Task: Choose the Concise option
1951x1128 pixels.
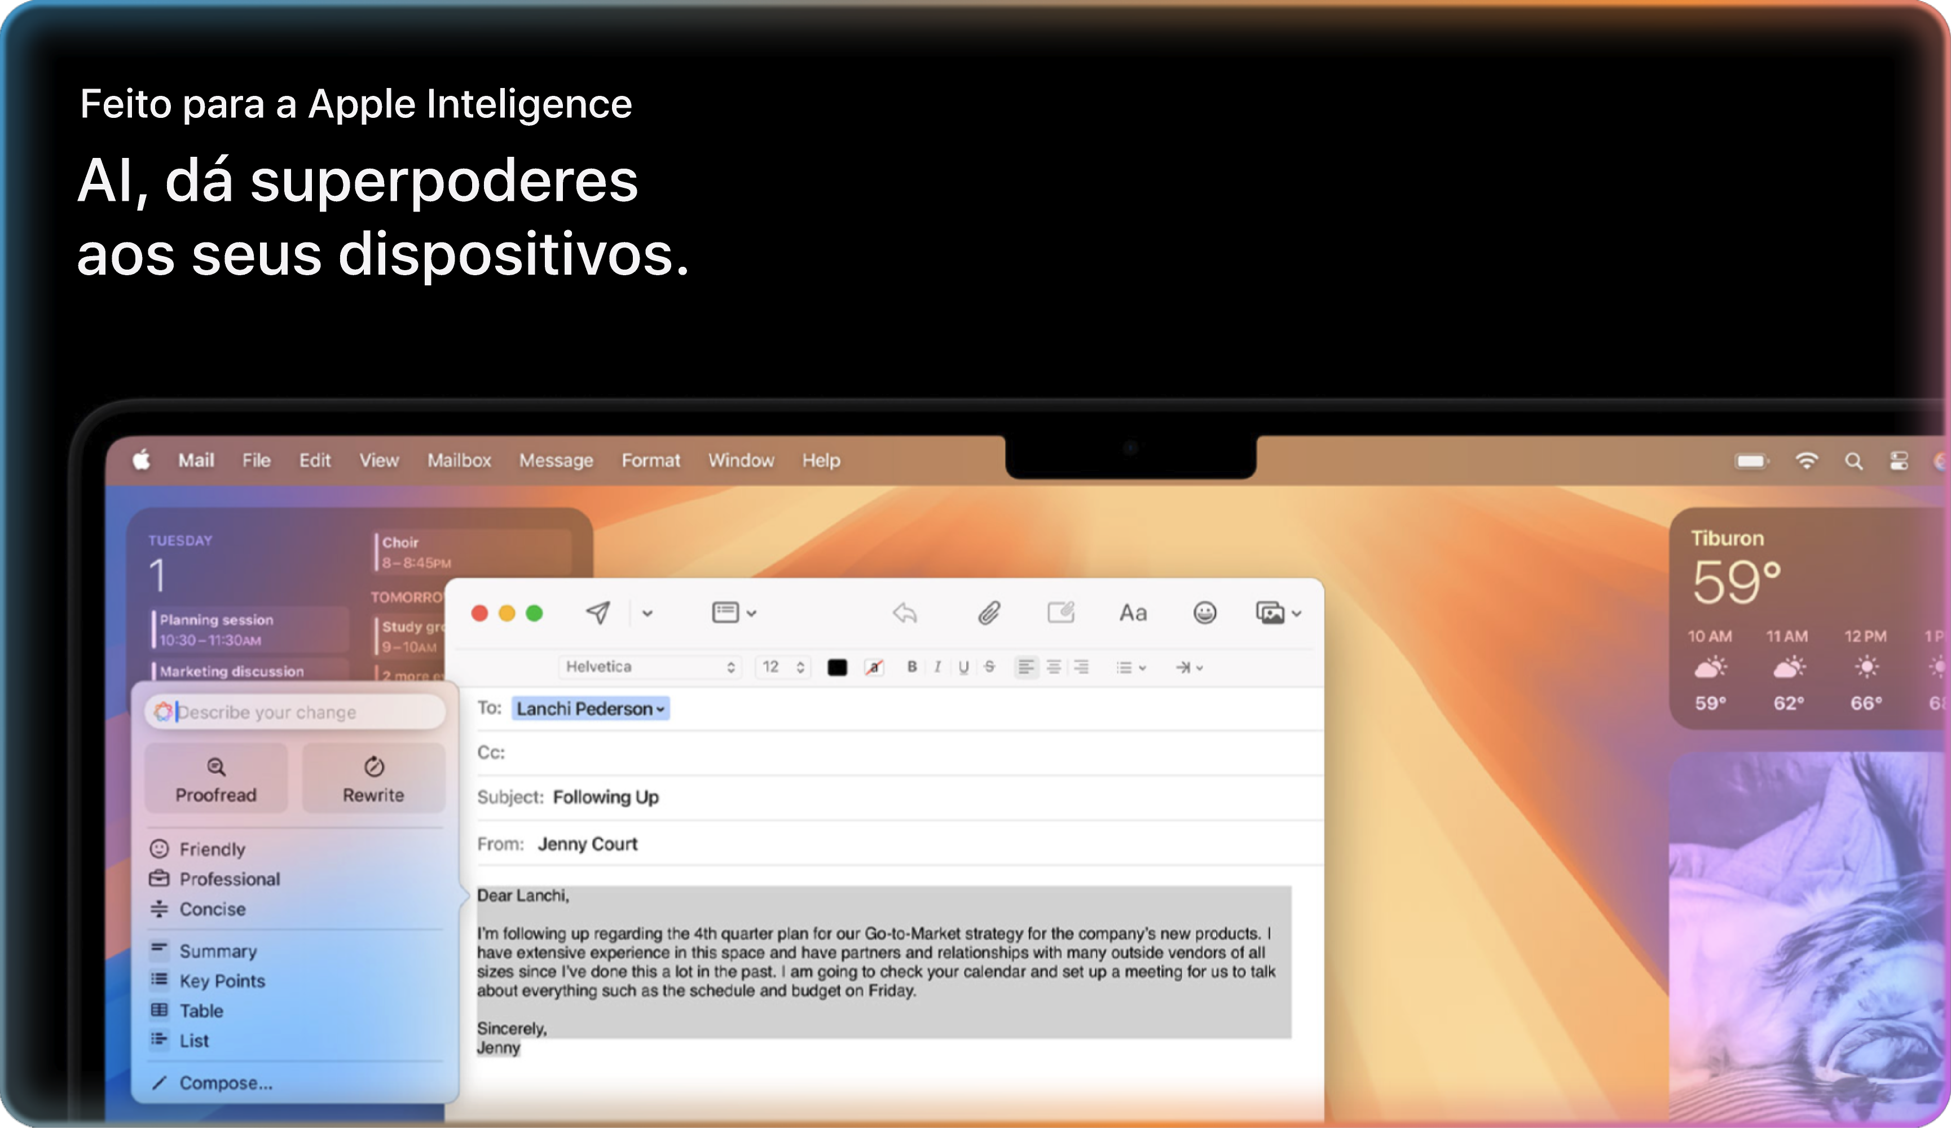Action: tap(197, 909)
